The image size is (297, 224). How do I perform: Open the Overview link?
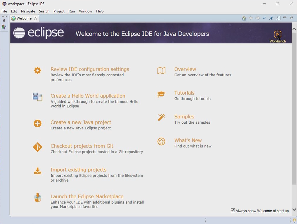tap(185, 69)
